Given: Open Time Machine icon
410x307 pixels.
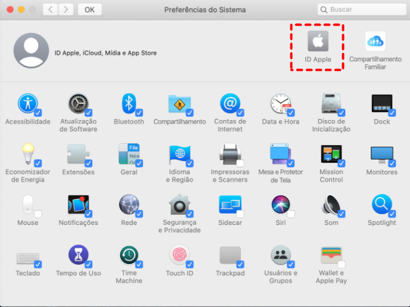Looking at the screenshot, I should 129,255.
